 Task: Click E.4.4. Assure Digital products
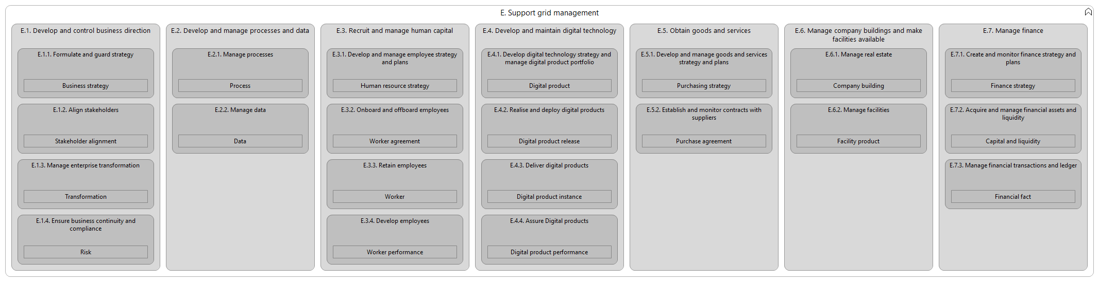coord(549,221)
